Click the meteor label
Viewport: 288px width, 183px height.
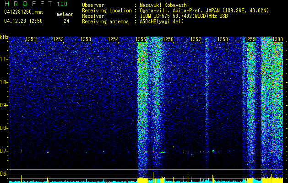coord(65,14)
